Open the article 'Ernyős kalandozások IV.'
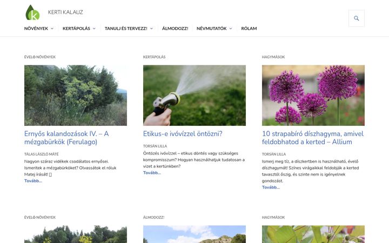The width and height of the screenshot is (389, 243). (66, 138)
